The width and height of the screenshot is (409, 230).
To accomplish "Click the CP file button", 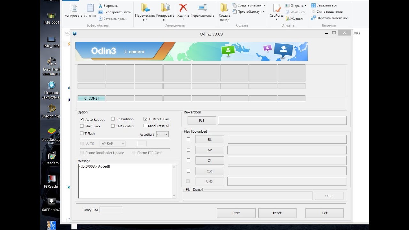I will tap(210, 160).
